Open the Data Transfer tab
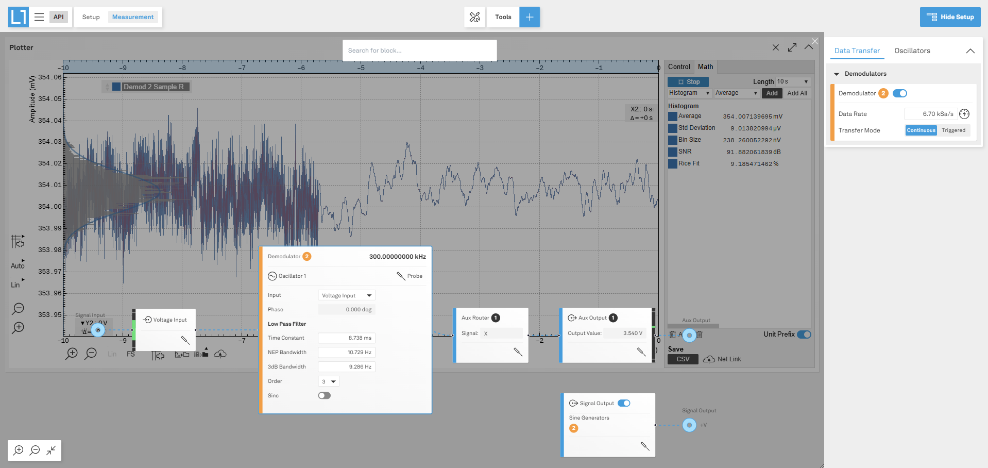 857,51
